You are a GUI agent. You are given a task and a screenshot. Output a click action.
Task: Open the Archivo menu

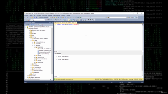pyautogui.click(x=26, y=15)
